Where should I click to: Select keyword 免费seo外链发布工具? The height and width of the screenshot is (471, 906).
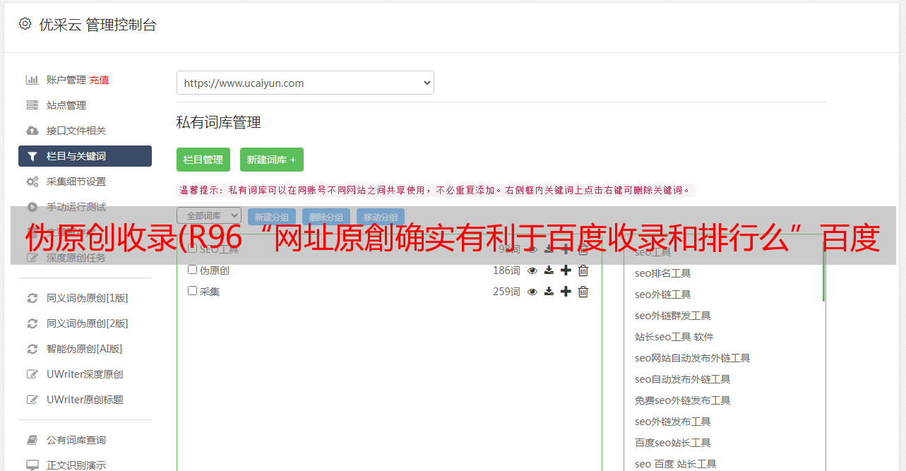click(683, 400)
